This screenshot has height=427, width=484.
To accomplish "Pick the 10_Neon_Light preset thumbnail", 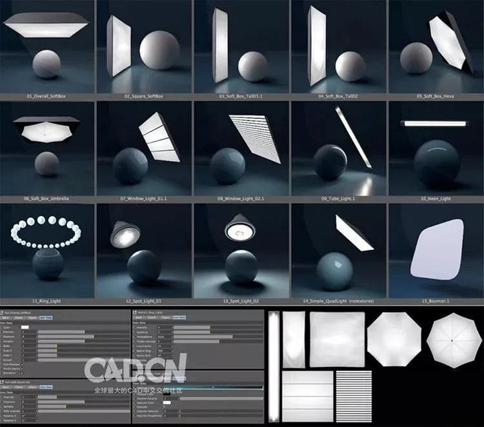I will 435,147.
